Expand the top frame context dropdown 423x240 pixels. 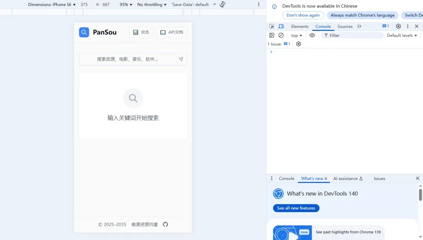pos(296,35)
